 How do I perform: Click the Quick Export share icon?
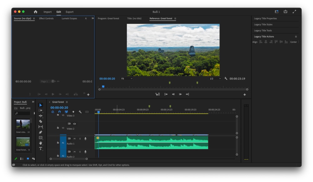[285, 12]
